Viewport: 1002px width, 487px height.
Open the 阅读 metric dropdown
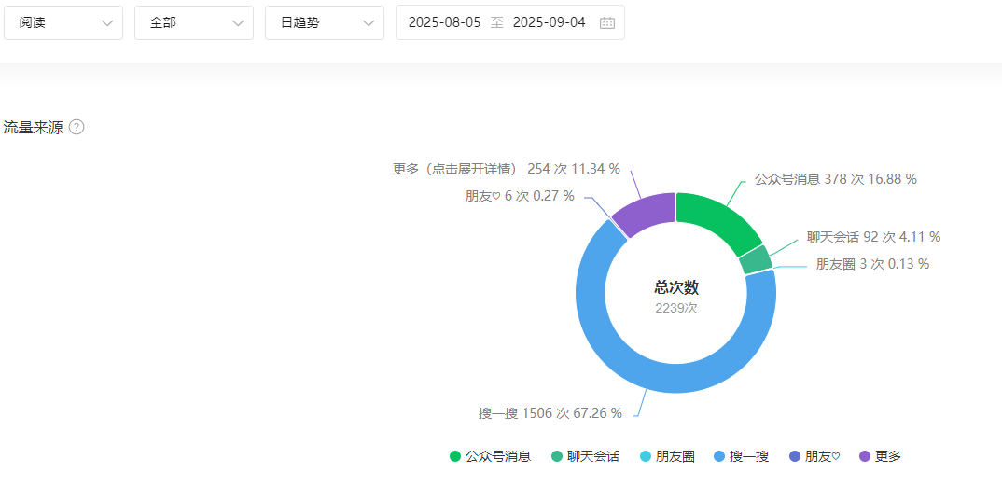click(x=63, y=23)
